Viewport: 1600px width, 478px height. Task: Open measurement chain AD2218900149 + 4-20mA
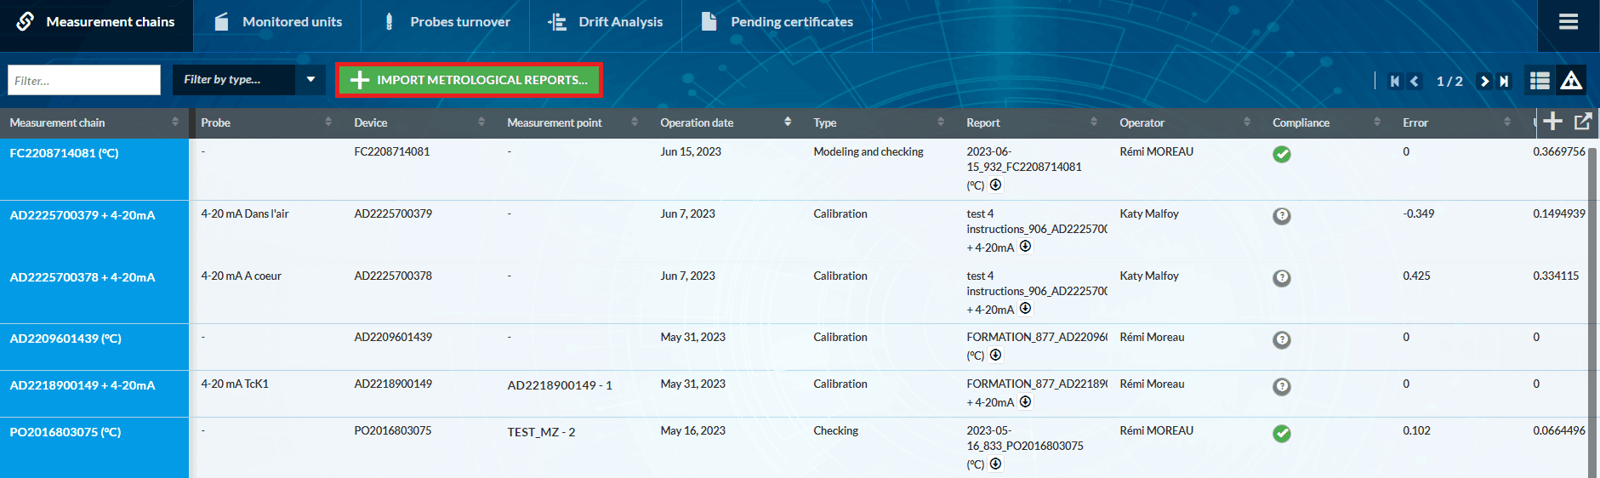click(x=83, y=385)
